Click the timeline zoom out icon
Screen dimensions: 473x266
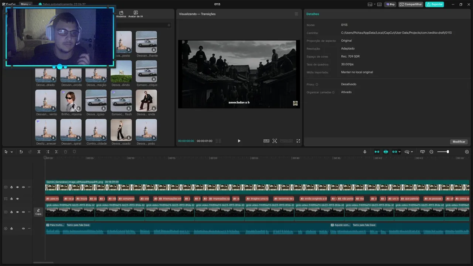tap(431, 152)
